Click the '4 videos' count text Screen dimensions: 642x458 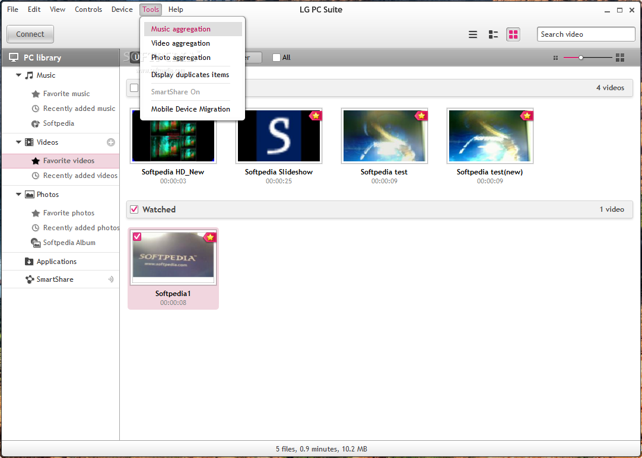point(610,88)
